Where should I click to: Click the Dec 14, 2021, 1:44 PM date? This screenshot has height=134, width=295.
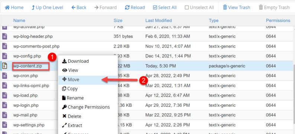point(168,56)
